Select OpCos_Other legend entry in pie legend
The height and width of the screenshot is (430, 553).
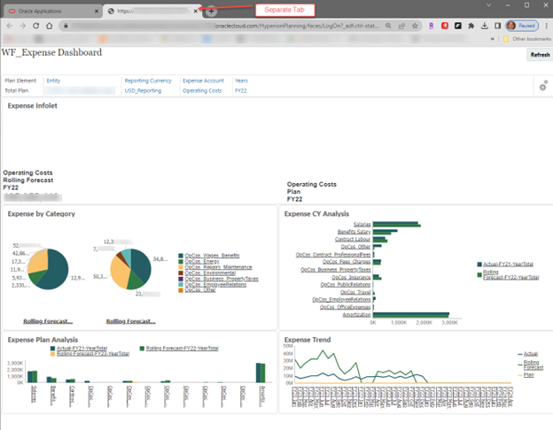[x=200, y=290]
